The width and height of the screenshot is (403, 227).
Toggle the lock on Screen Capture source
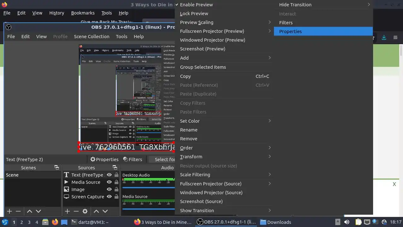click(x=116, y=197)
